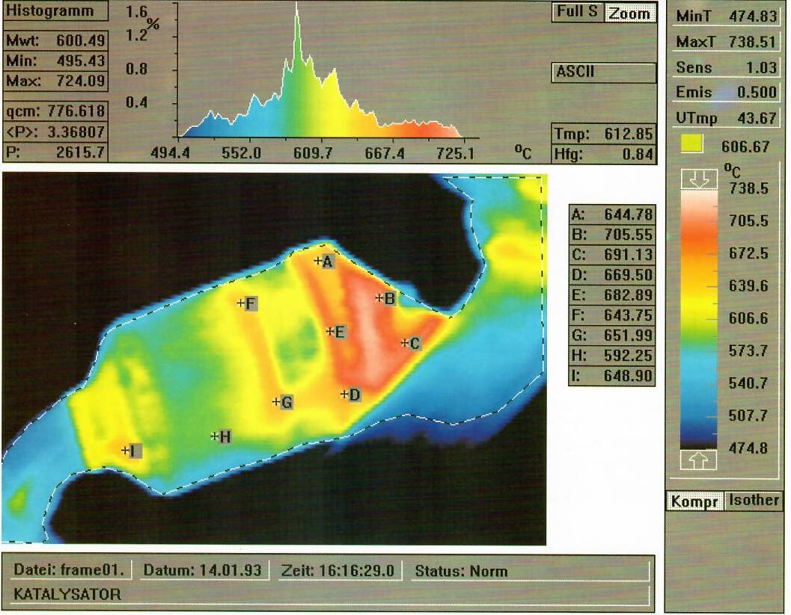Click the up arrow below color scale
This screenshot has width=791, height=615.
(x=698, y=460)
